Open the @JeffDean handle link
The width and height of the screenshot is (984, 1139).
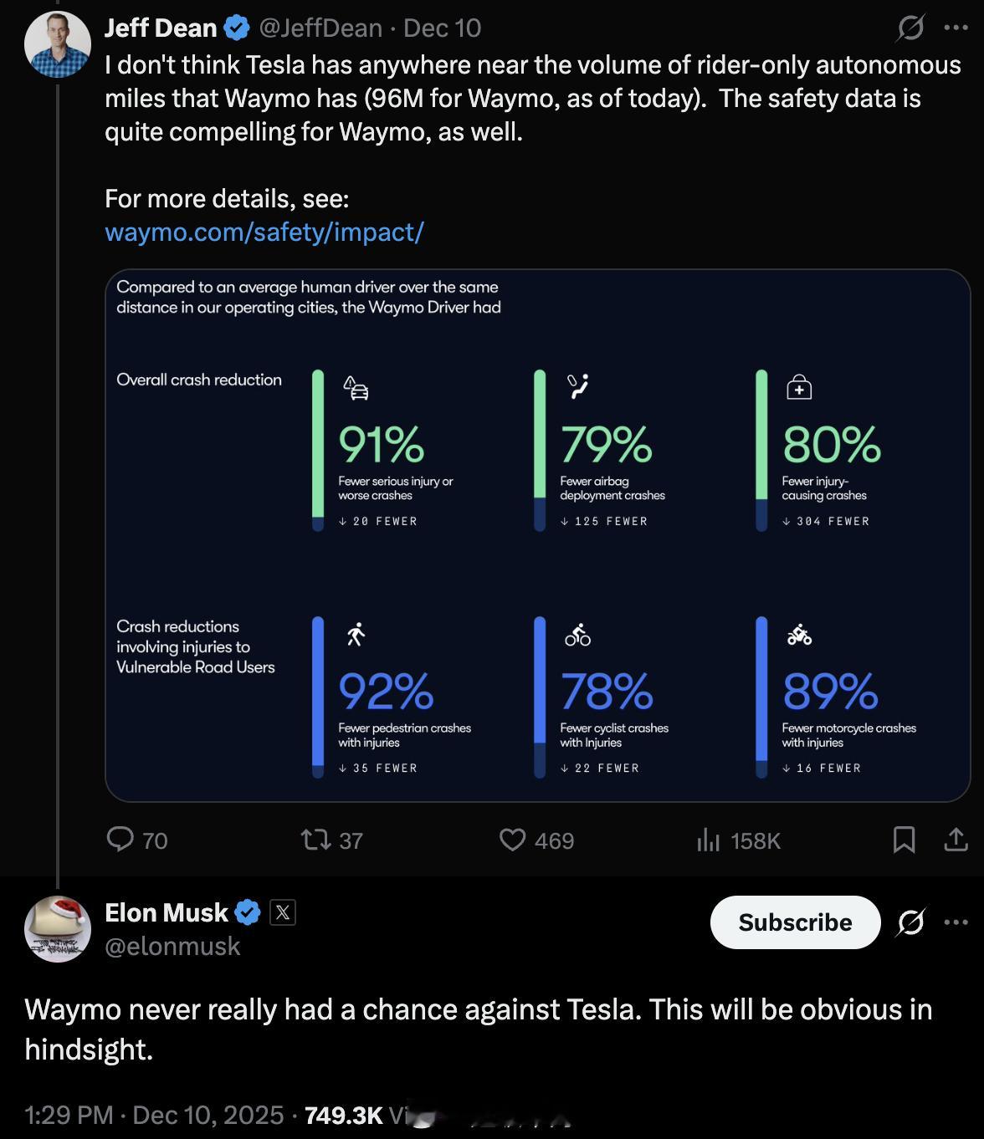coord(320,28)
